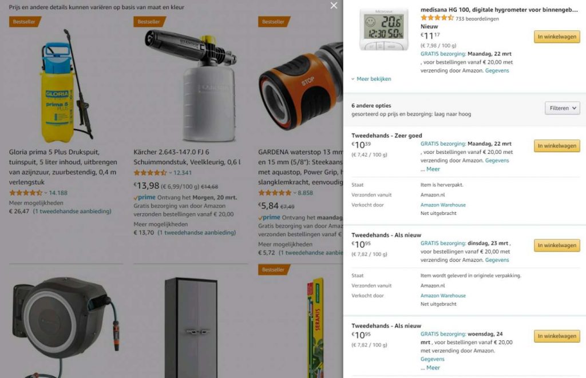Viewport: 586px width, 378px height.
Task: Show Meer details for Zeer goed offer
Action: tap(430, 169)
